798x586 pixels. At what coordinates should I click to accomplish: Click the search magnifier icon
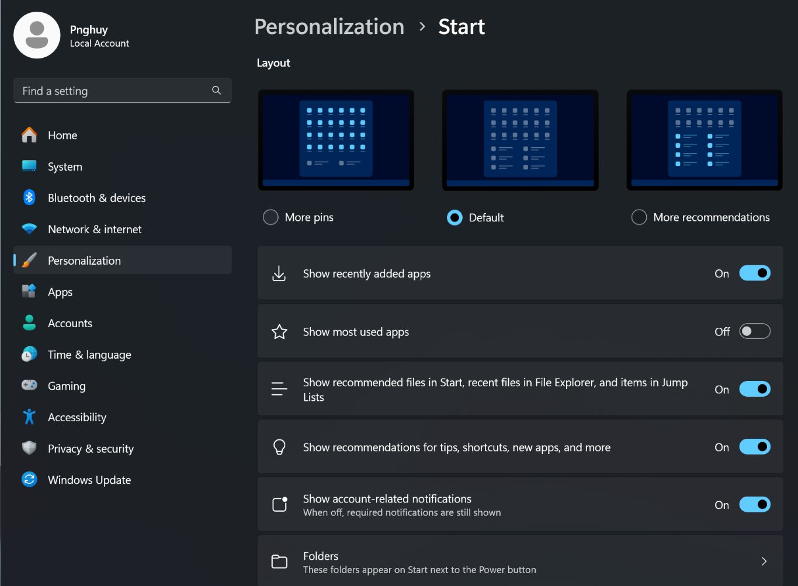pyautogui.click(x=216, y=91)
